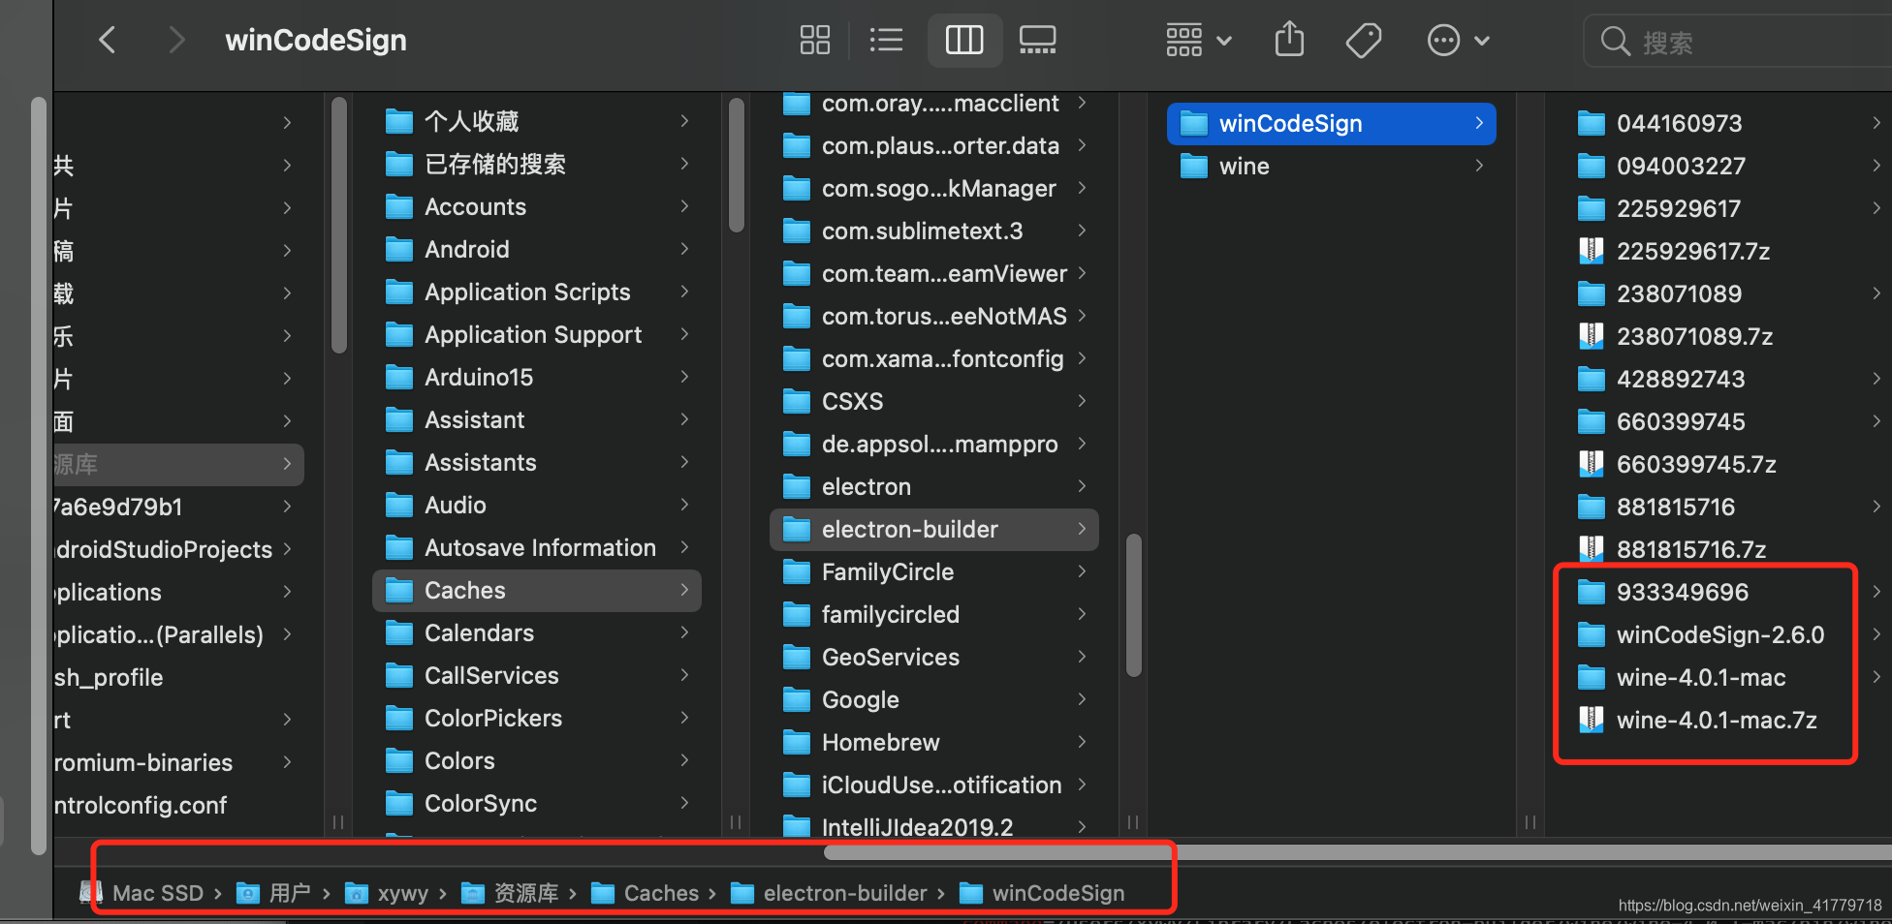Click the Edit Tags icon

1364,40
